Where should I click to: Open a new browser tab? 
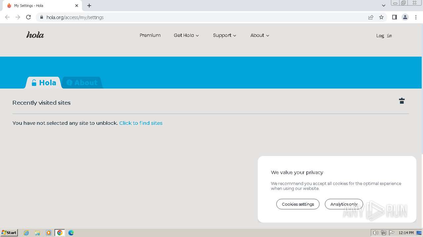89,6
